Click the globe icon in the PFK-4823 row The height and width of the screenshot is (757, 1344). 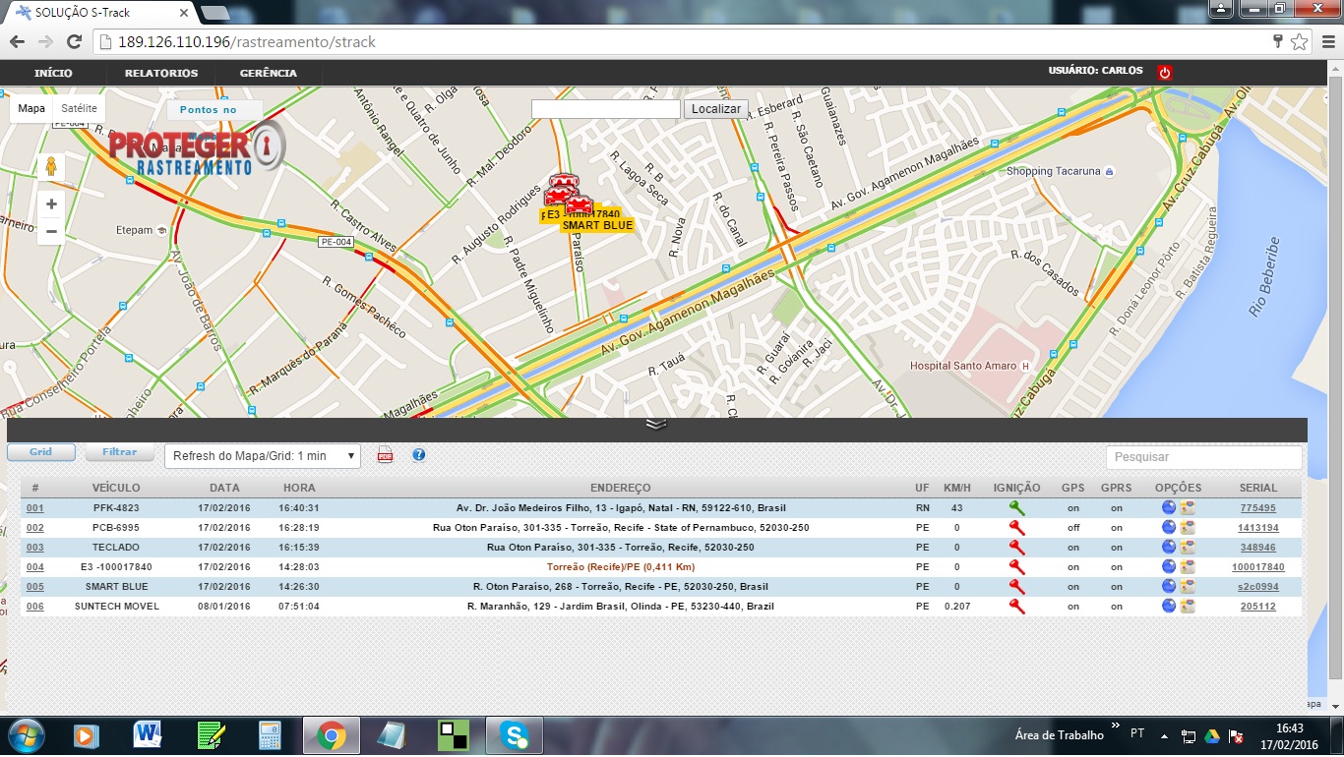click(1169, 508)
